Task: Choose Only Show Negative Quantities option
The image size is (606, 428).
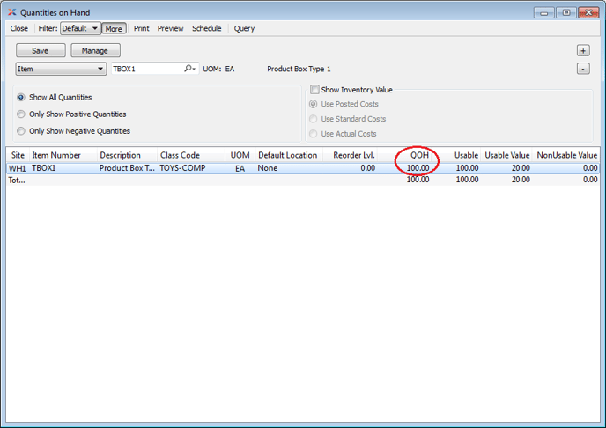Action: [21, 131]
